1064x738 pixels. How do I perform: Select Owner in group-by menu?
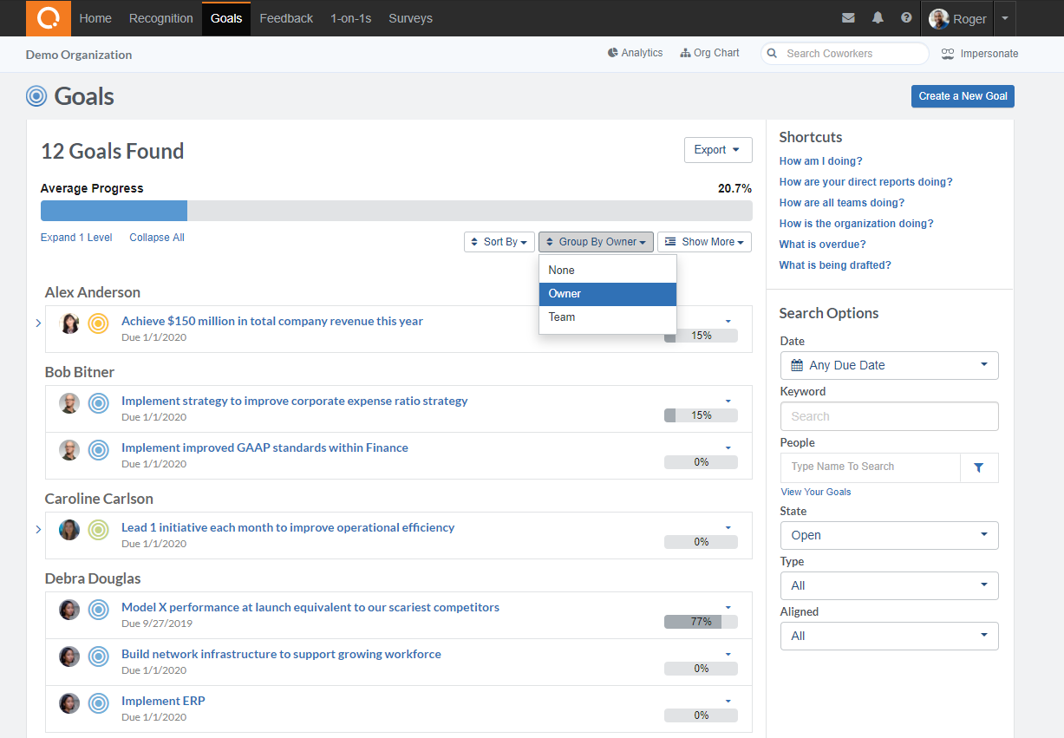pyautogui.click(x=608, y=294)
